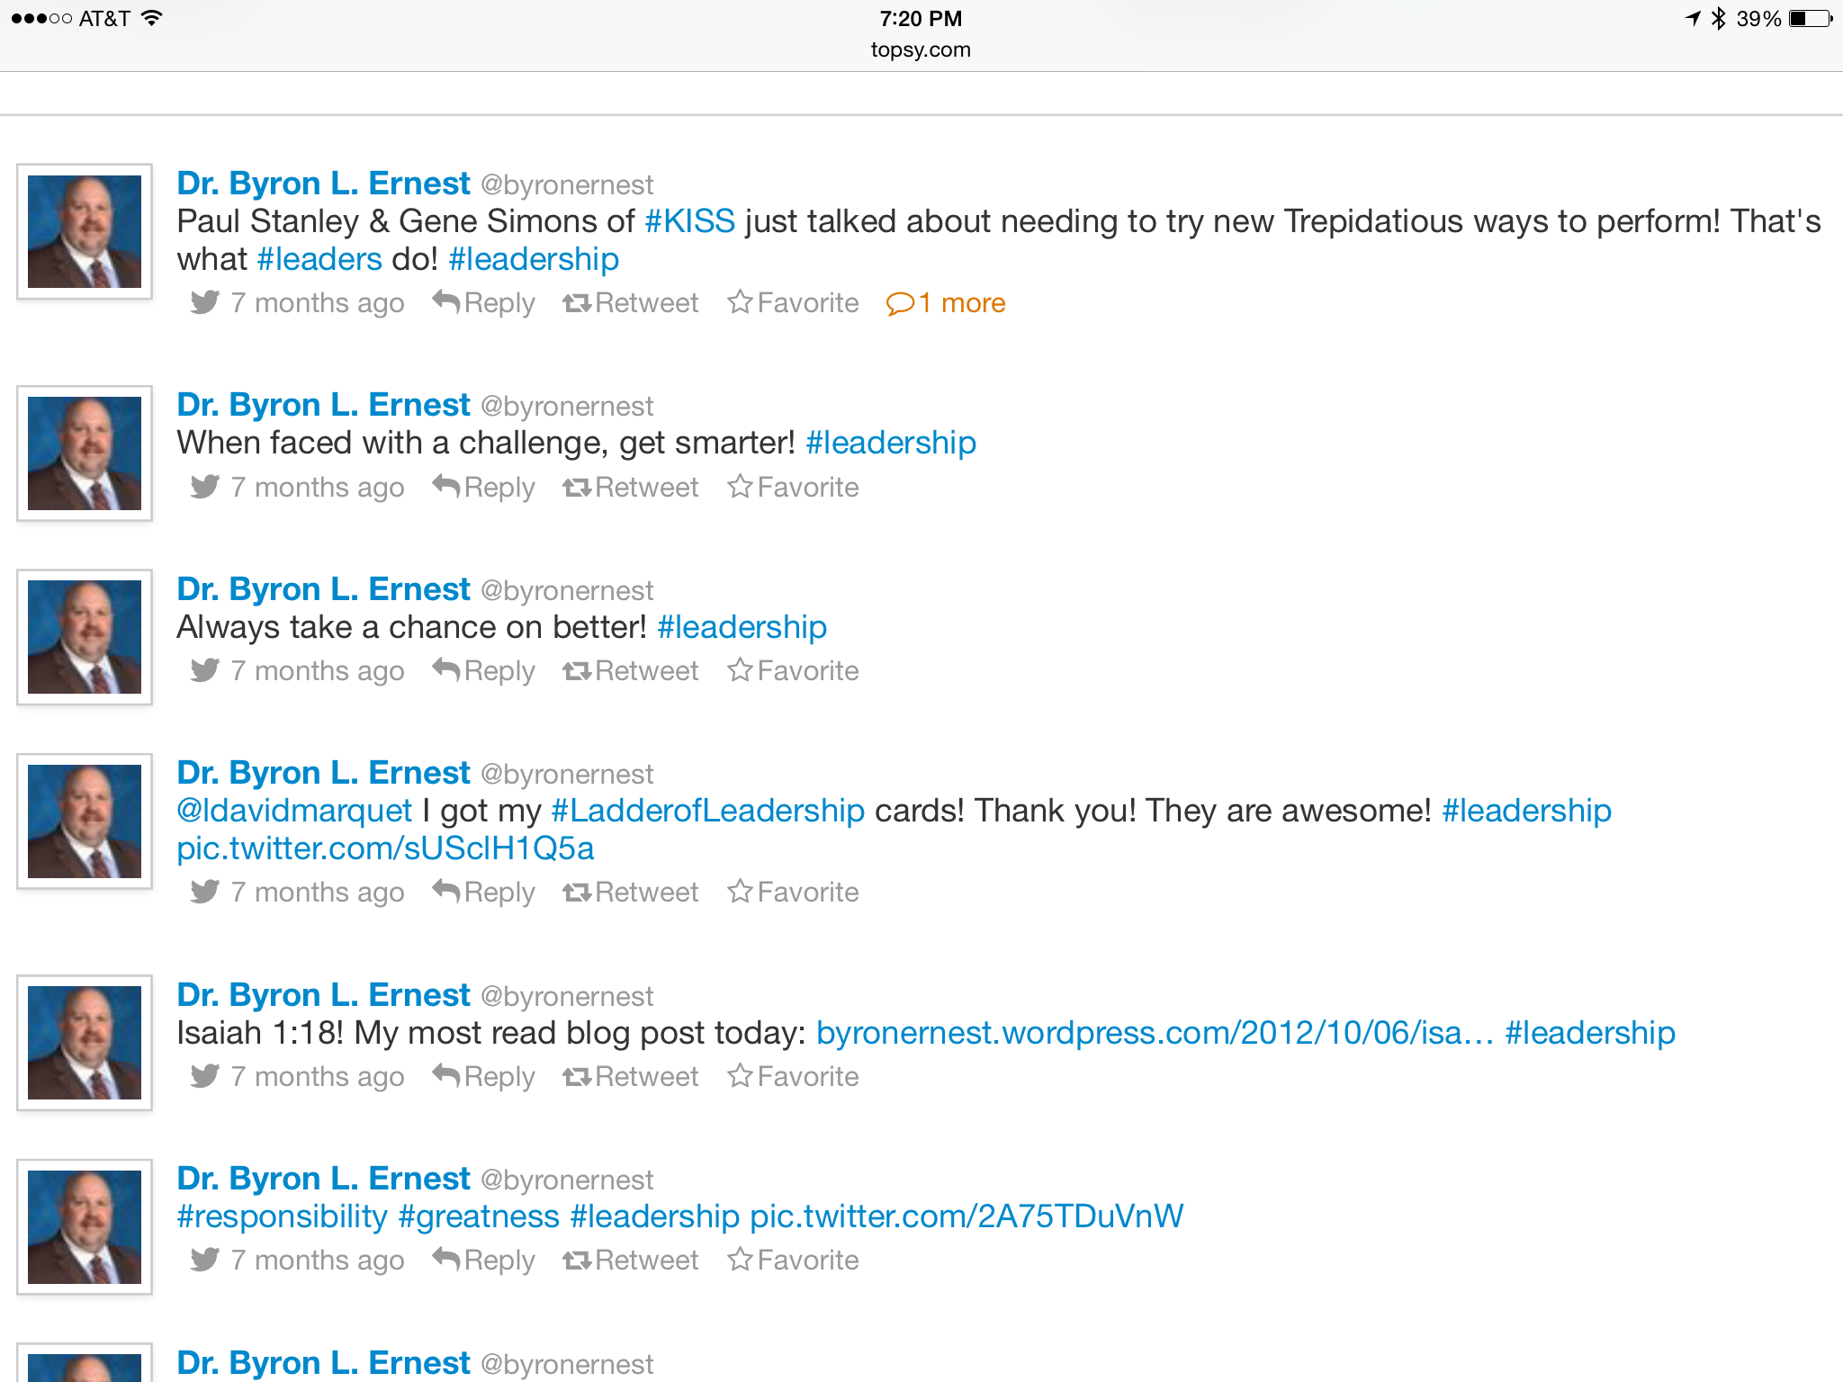Click Twitter bird icon on Isaiah tweet
Viewport: 1843px width, 1382px height.
205,1076
